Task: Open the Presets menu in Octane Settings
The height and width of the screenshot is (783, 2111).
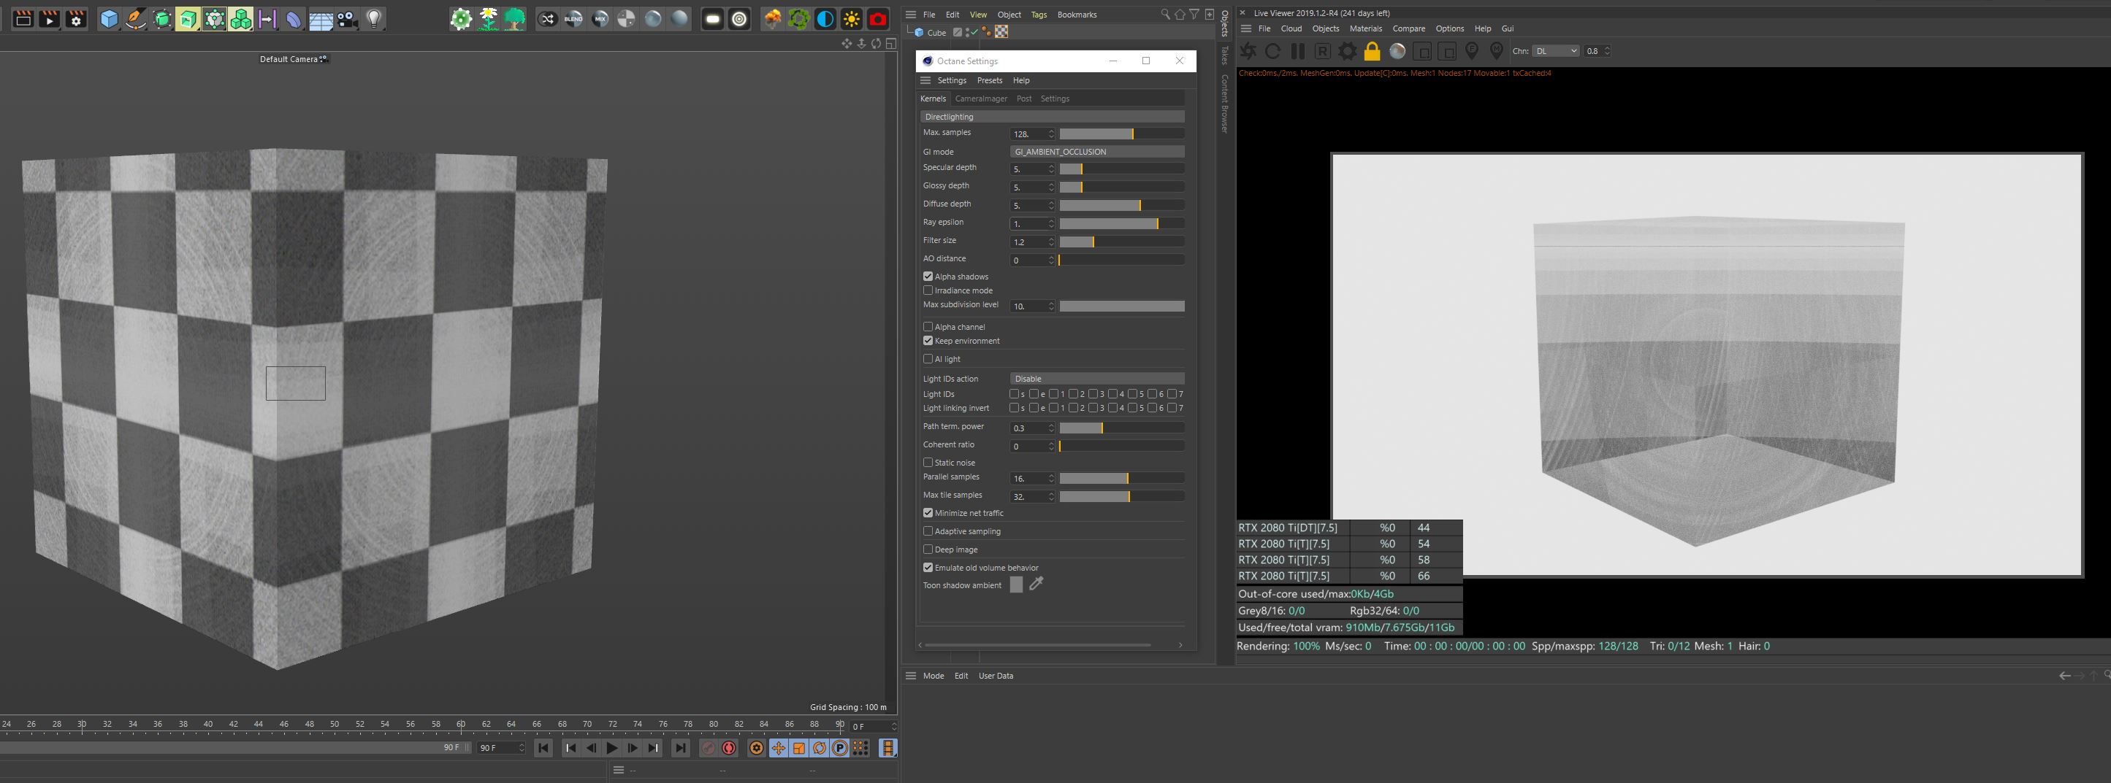Action: point(989,80)
